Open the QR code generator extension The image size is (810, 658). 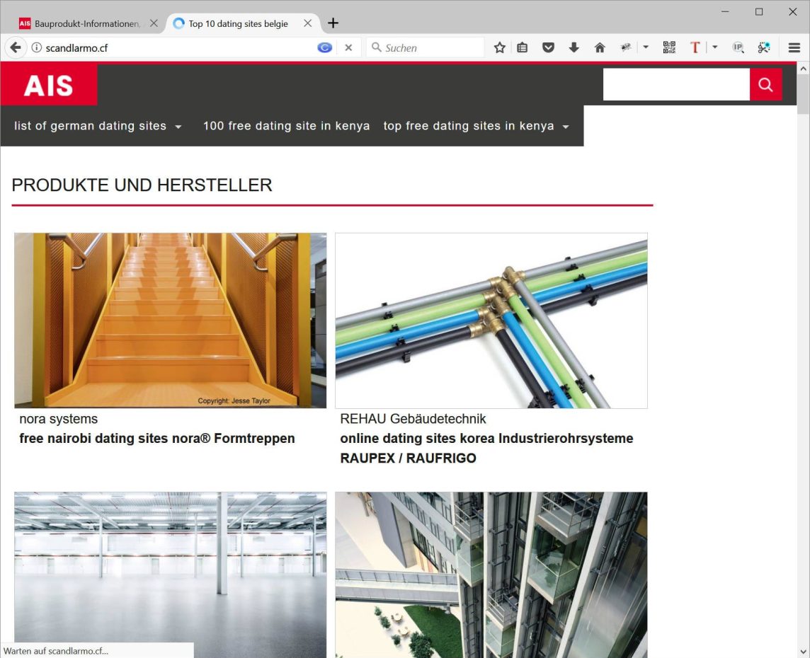click(669, 47)
